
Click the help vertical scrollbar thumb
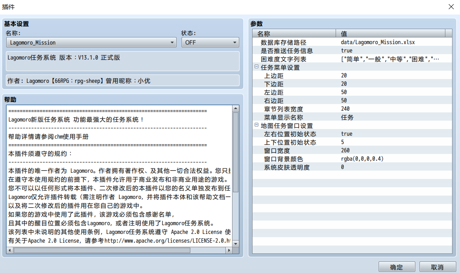click(x=235, y=152)
